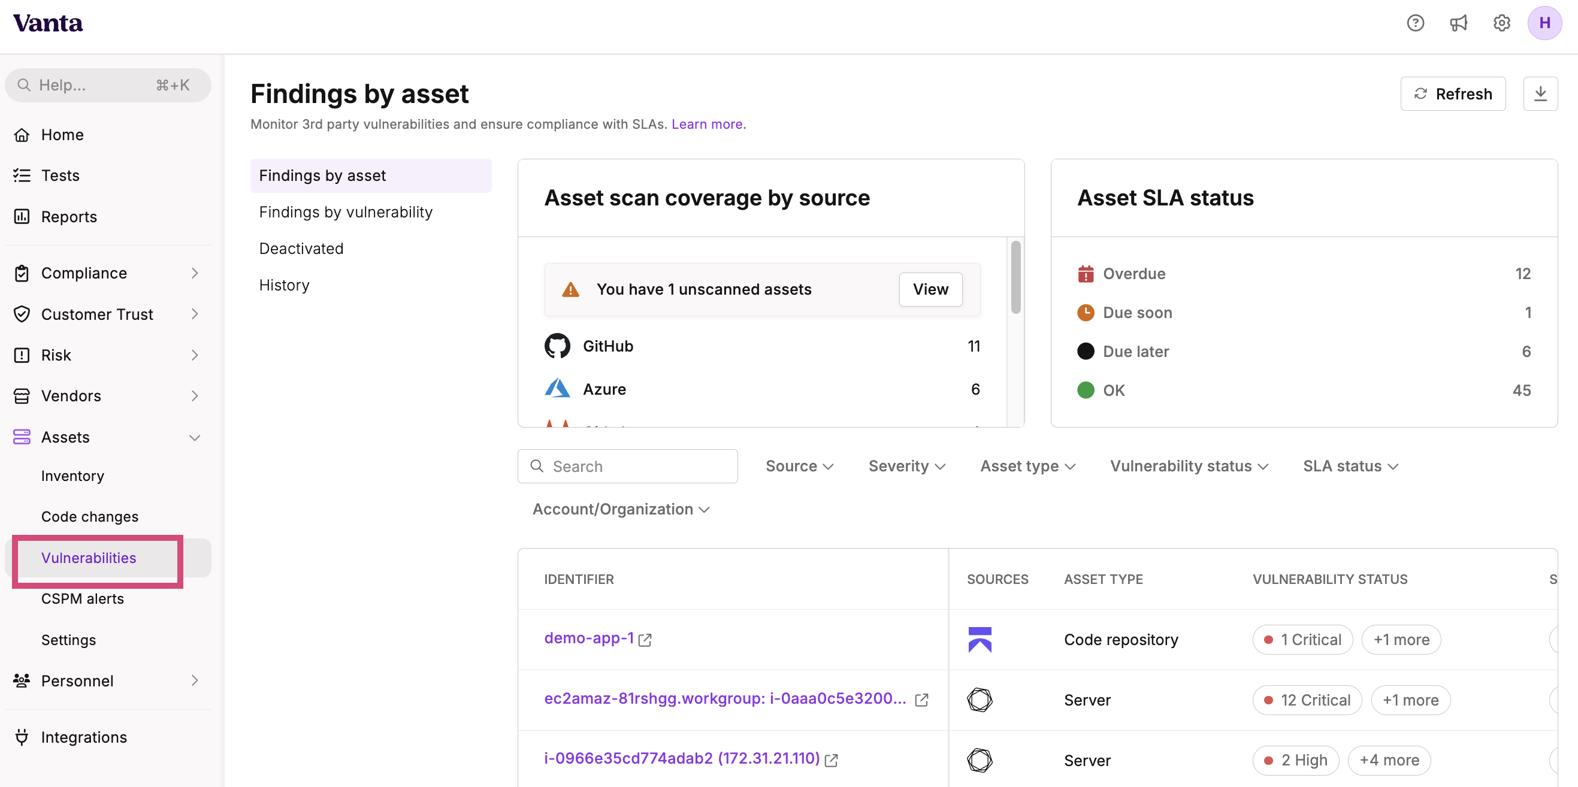Click the Azure logo in coverage list
The width and height of the screenshot is (1578, 787).
click(557, 389)
